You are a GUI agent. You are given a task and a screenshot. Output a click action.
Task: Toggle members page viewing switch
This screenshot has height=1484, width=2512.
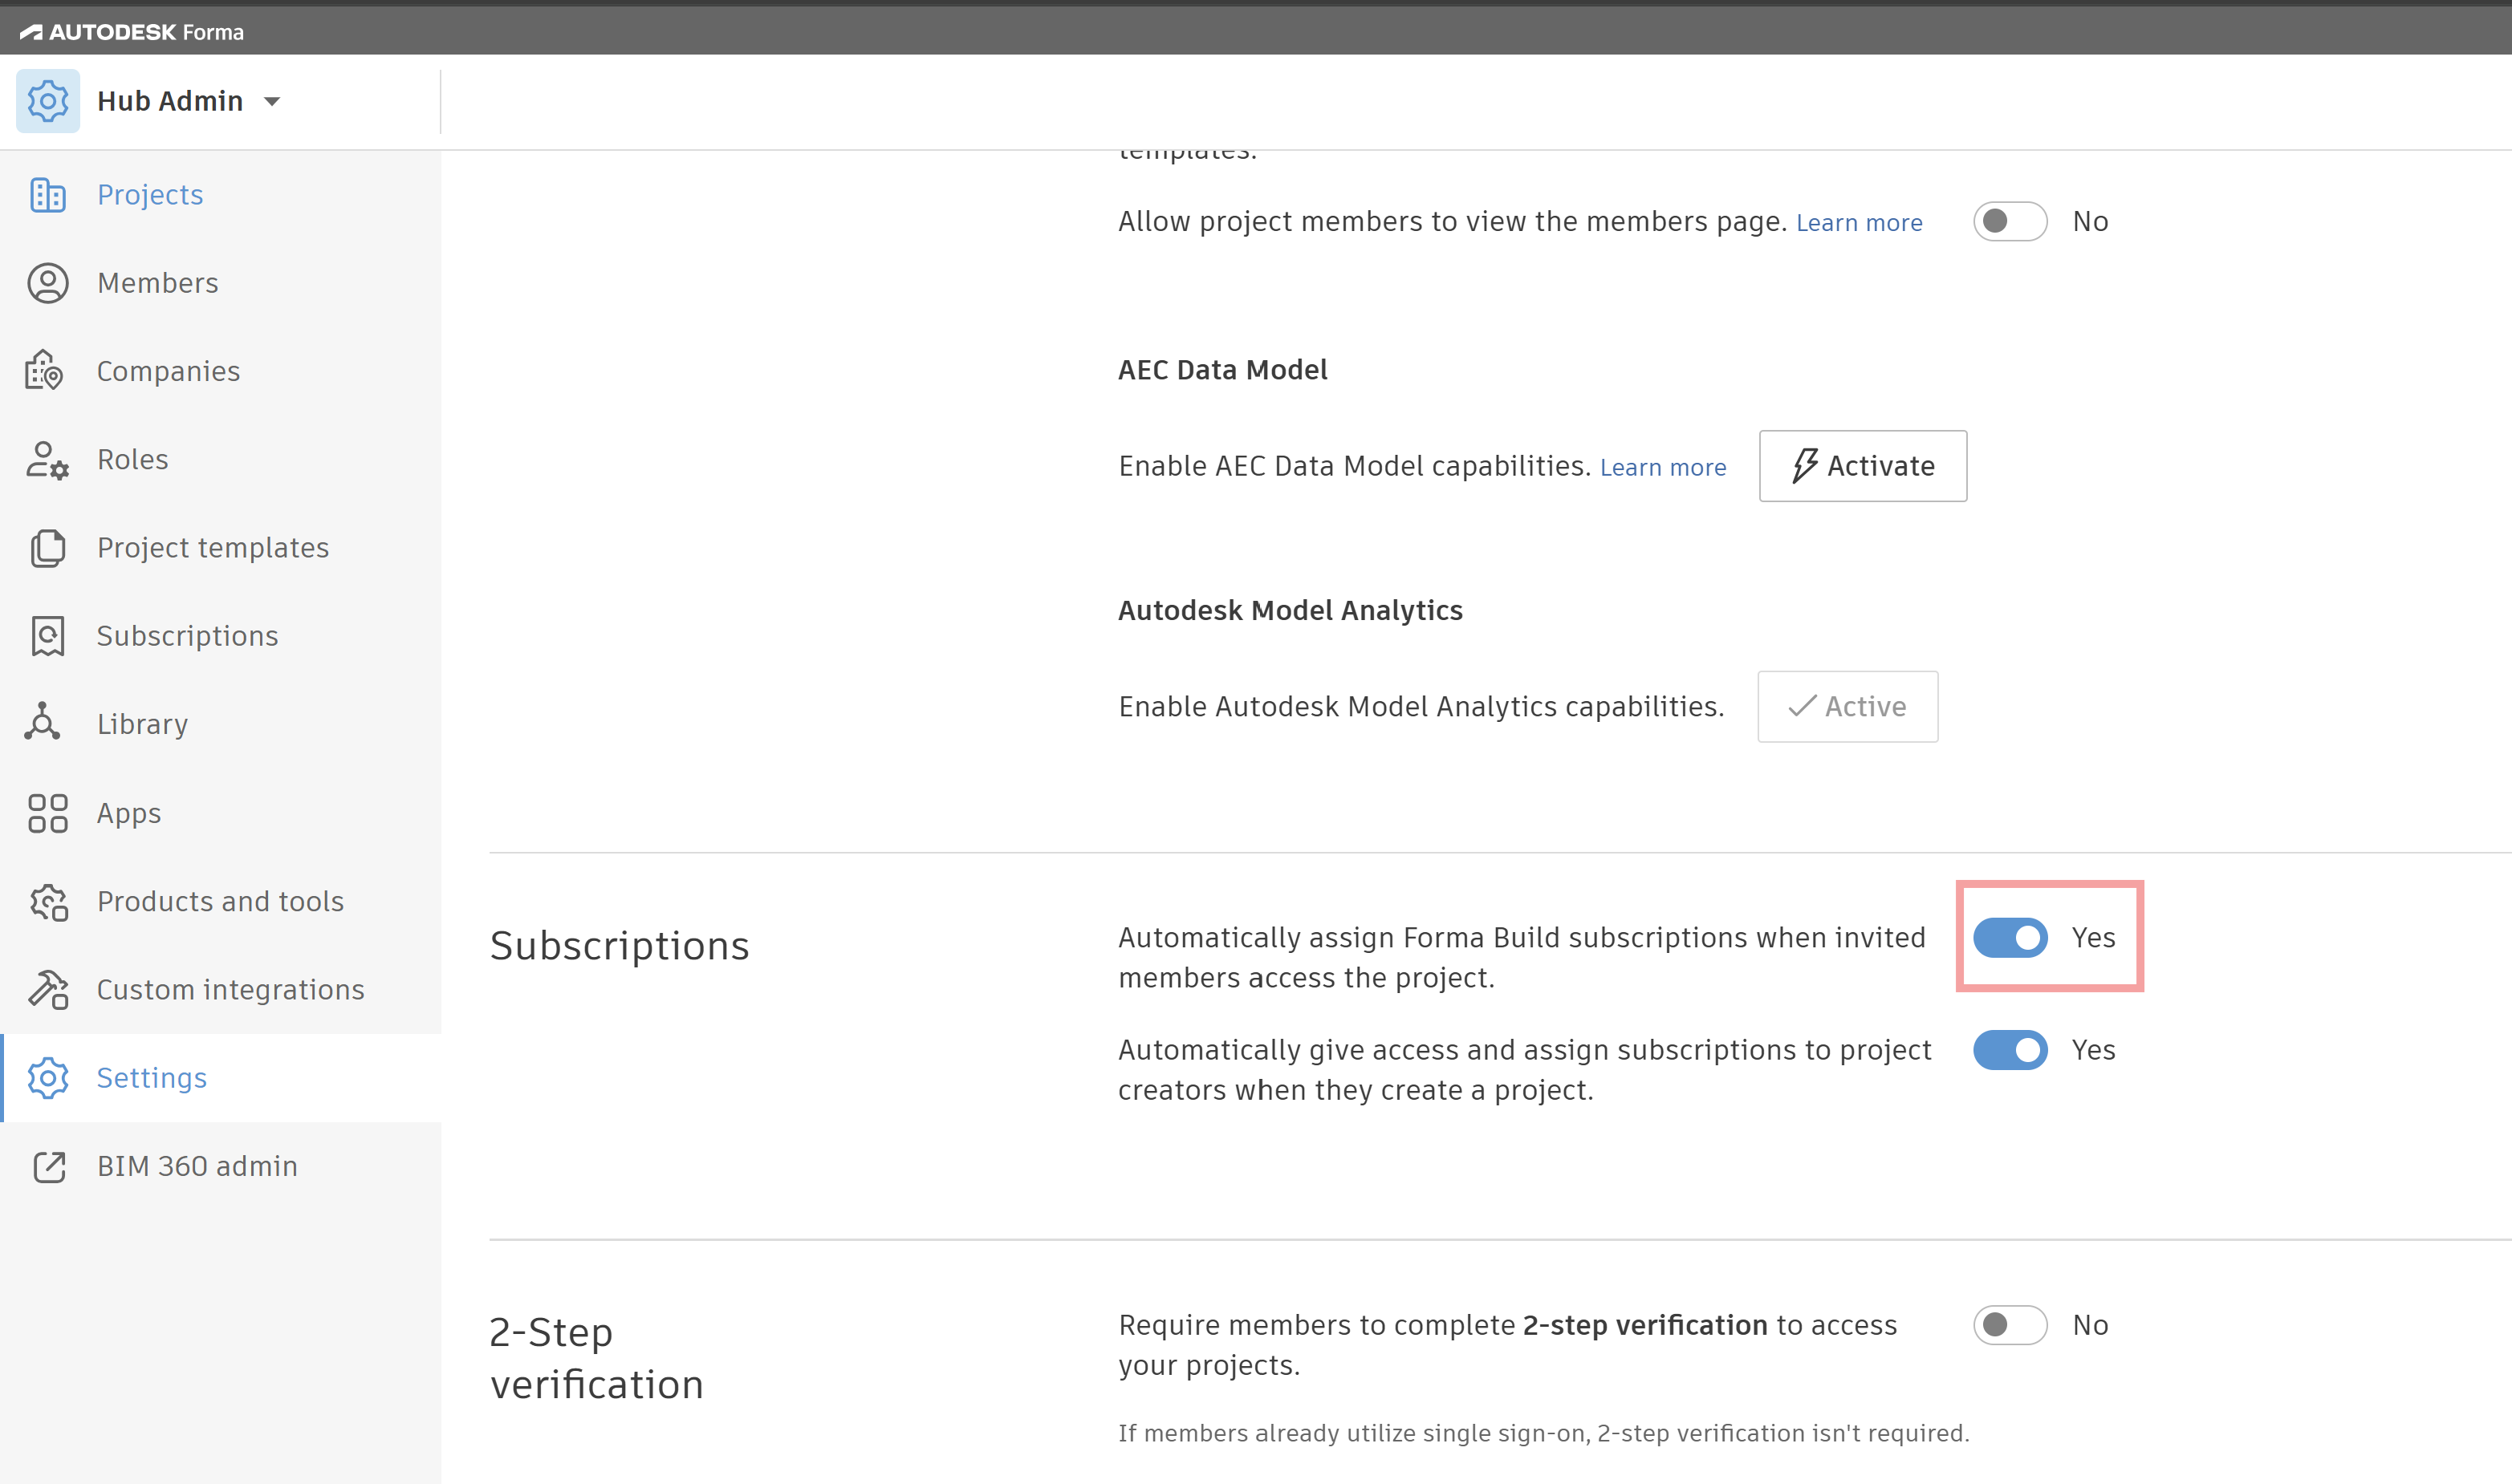[2010, 221]
